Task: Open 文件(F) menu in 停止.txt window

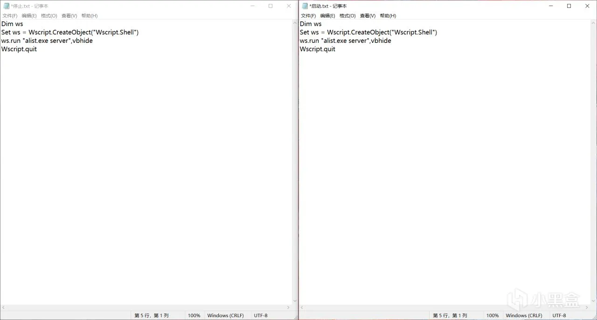Action: click(10, 16)
